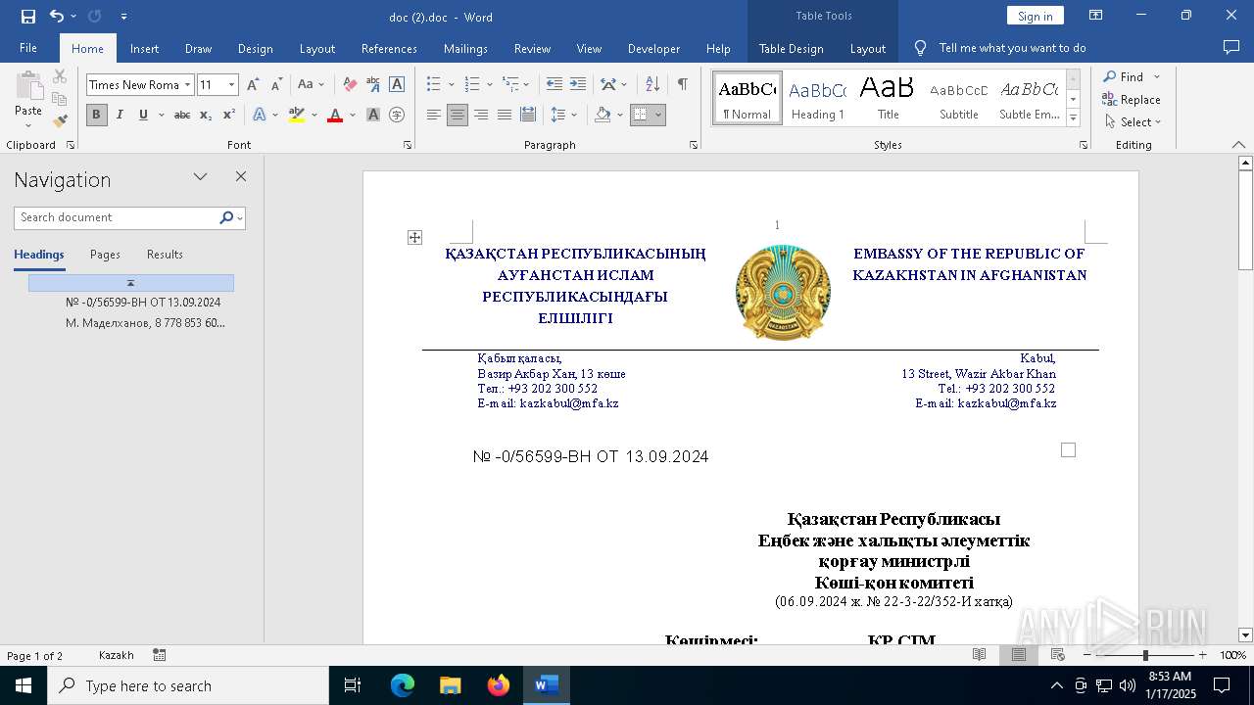Clear all formatting with eraser icon

click(350, 85)
